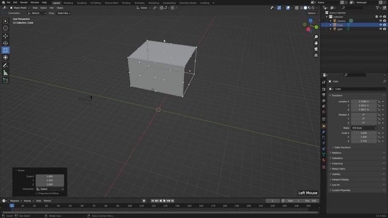The width and height of the screenshot is (388, 218).
Task: Open the XYZ Euler rotation mode dropdown
Action: click(364, 128)
